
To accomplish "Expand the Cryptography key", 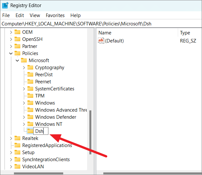I will [x=24, y=68].
